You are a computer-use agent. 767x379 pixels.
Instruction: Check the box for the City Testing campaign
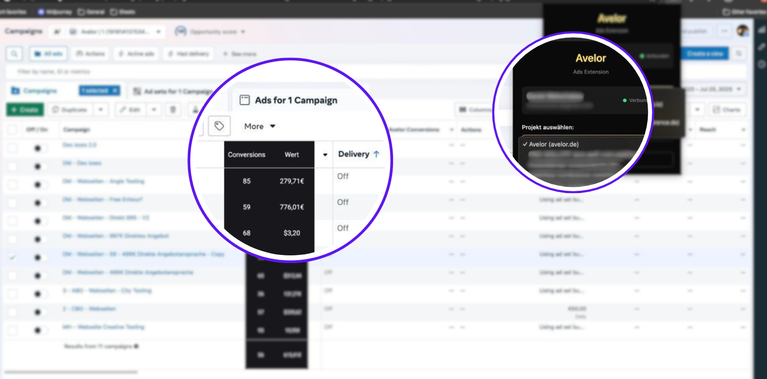tap(13, 294)
